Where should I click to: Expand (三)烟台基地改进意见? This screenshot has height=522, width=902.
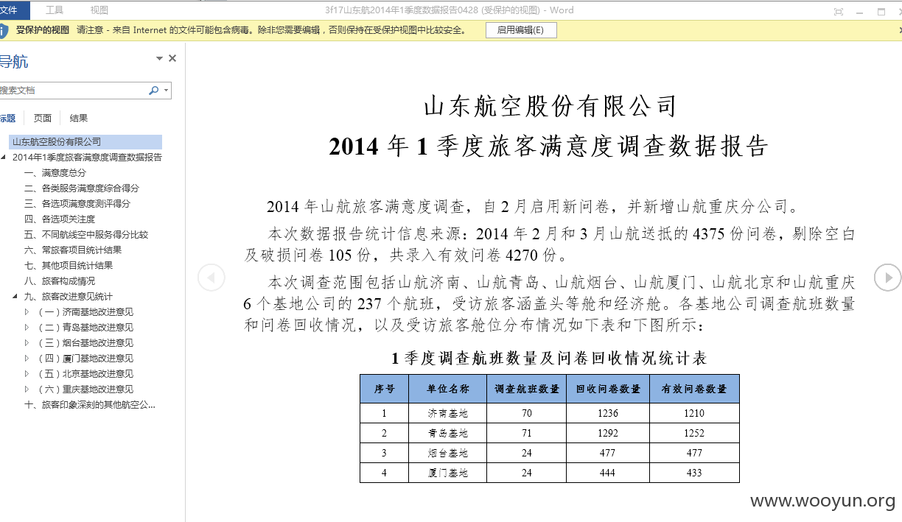click(27, 343)
